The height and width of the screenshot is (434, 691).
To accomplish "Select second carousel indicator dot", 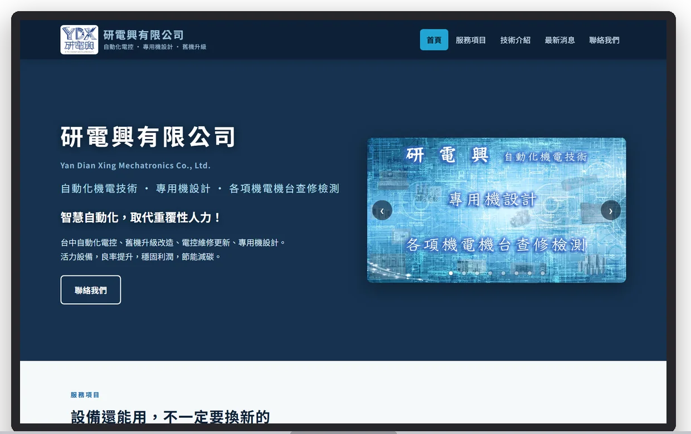I will (464, 273).
